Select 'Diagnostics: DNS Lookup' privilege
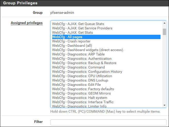This screenshot has height=127, width=169. (80, 80)
